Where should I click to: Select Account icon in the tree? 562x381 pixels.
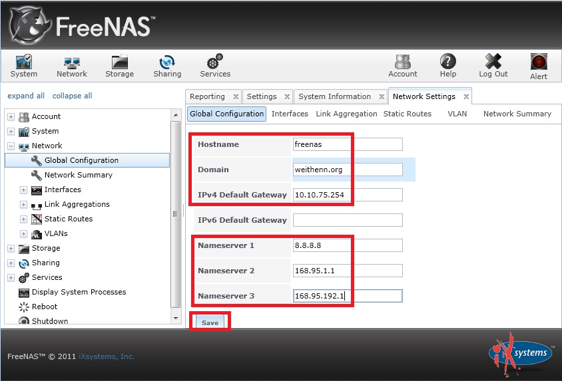(24, 116)
